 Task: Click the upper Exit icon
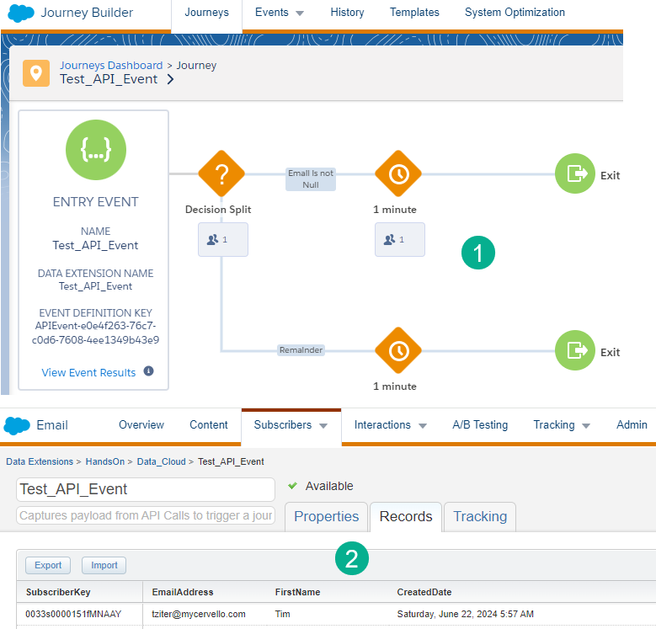click(575, 173)
